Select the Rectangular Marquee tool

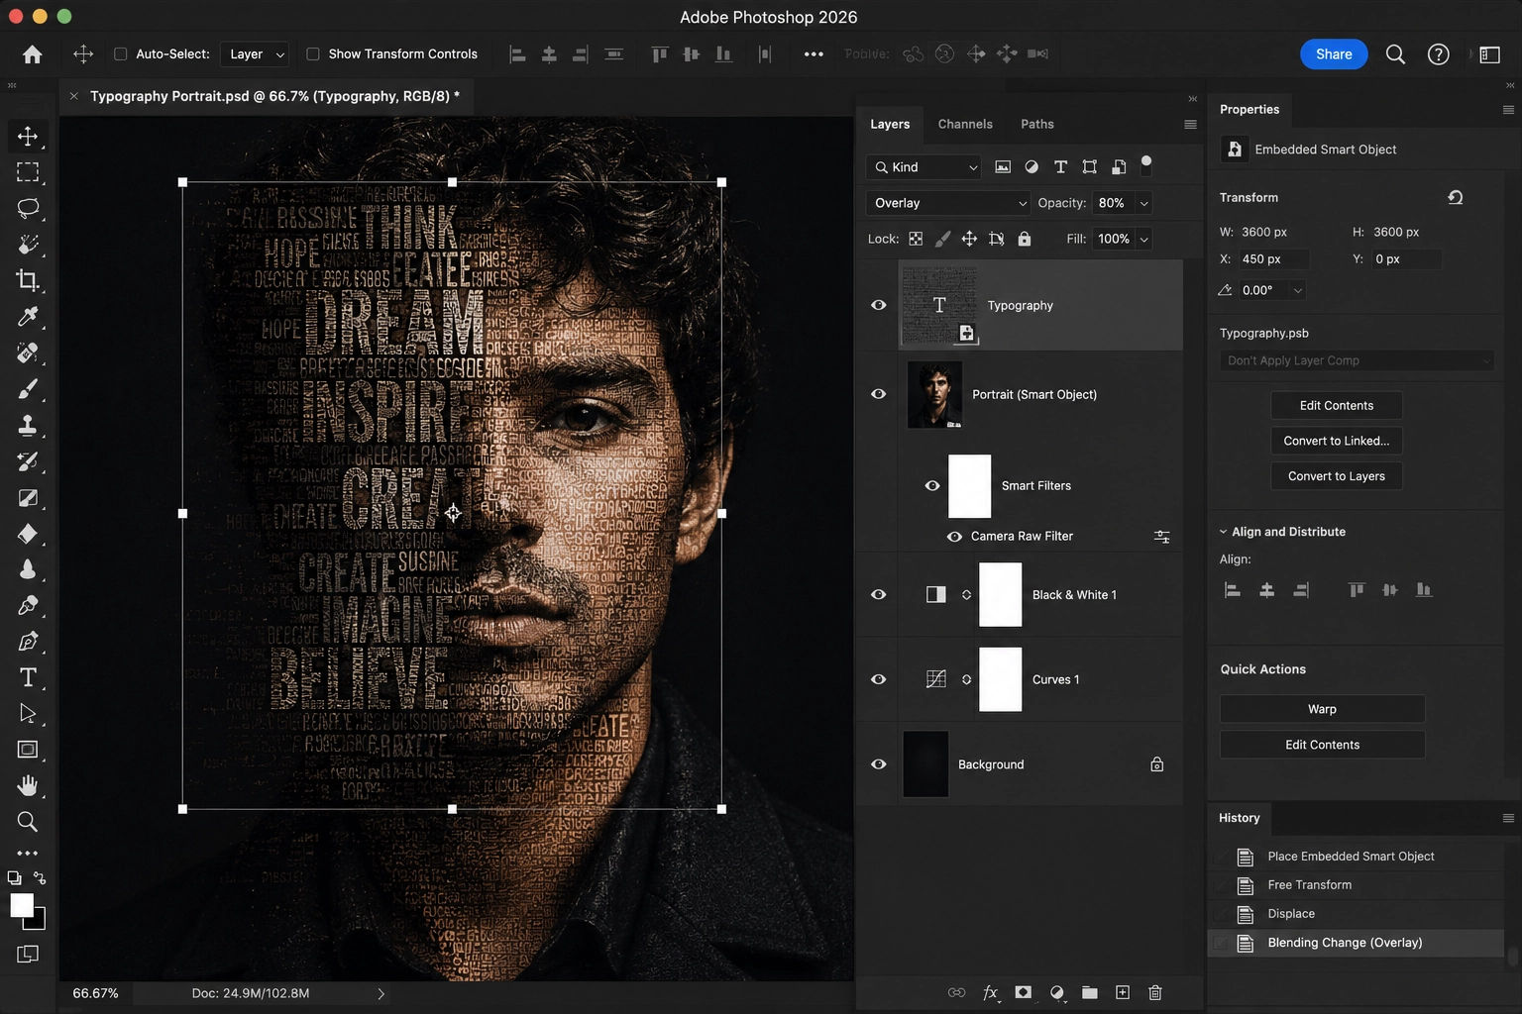pos(28,172)
